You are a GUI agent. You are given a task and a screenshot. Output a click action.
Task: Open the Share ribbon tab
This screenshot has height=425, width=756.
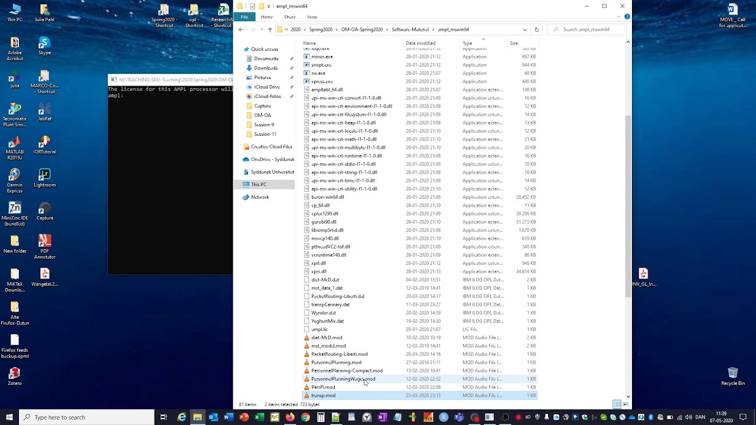(289, 17)
